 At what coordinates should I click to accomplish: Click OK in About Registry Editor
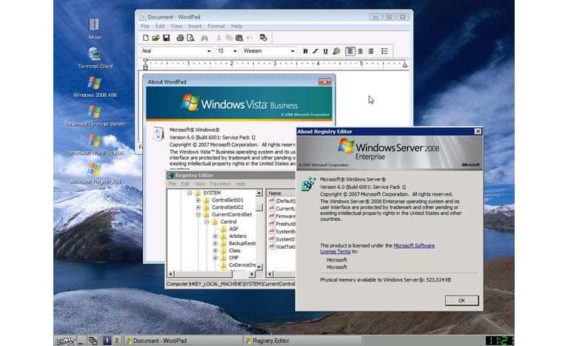461,300
